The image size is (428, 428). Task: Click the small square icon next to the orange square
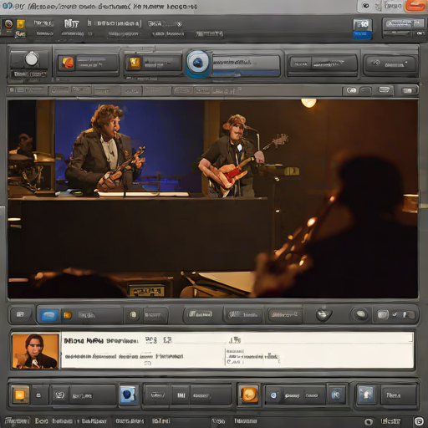(x=38, y=395)
